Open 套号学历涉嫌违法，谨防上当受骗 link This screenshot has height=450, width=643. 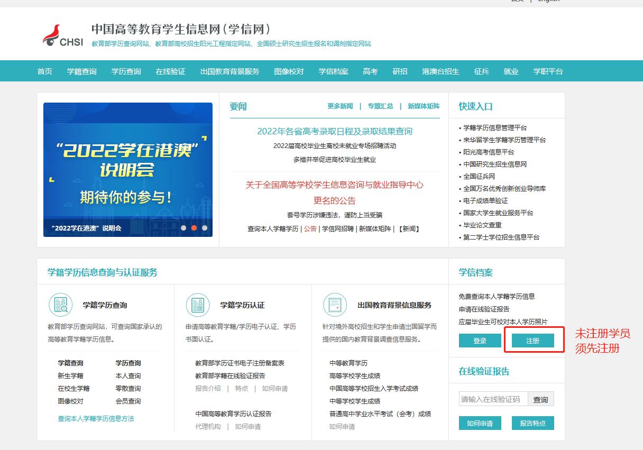pyautogui.click(x=335, y=215)
